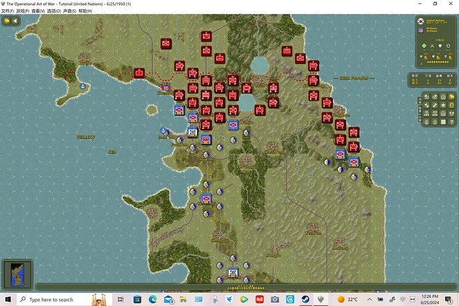Click the first vertical side tab of control panel

[x=420, y=100]
